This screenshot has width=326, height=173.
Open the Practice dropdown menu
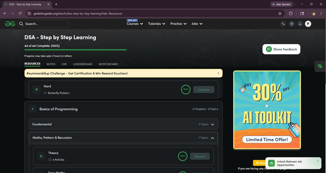pos(178,24)
